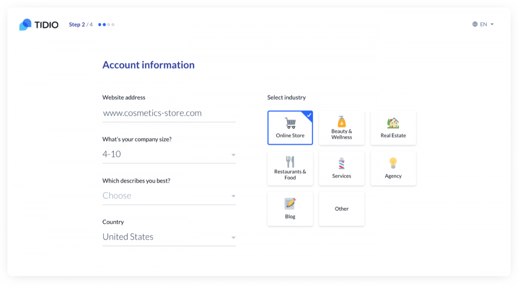Viewport: 518px width, 288px height.
Task: Select Restaurants & Food industry
Action: click(x=290, y=168)
